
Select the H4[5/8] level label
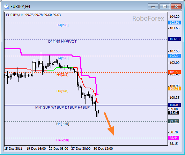click(62, 25)
